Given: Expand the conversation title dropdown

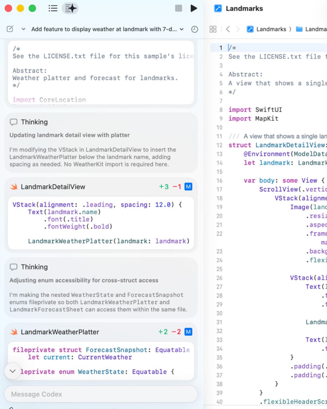Looking at the screenshot, I should coord(182,29).
